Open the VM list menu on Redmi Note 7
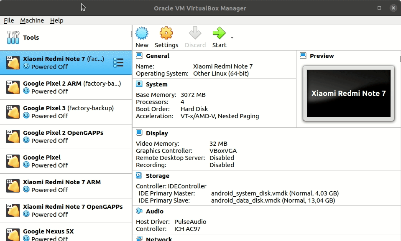 119,62
